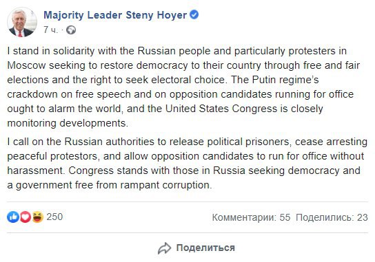
Task: Click the Поделиться button label
Action: point(205,248)
